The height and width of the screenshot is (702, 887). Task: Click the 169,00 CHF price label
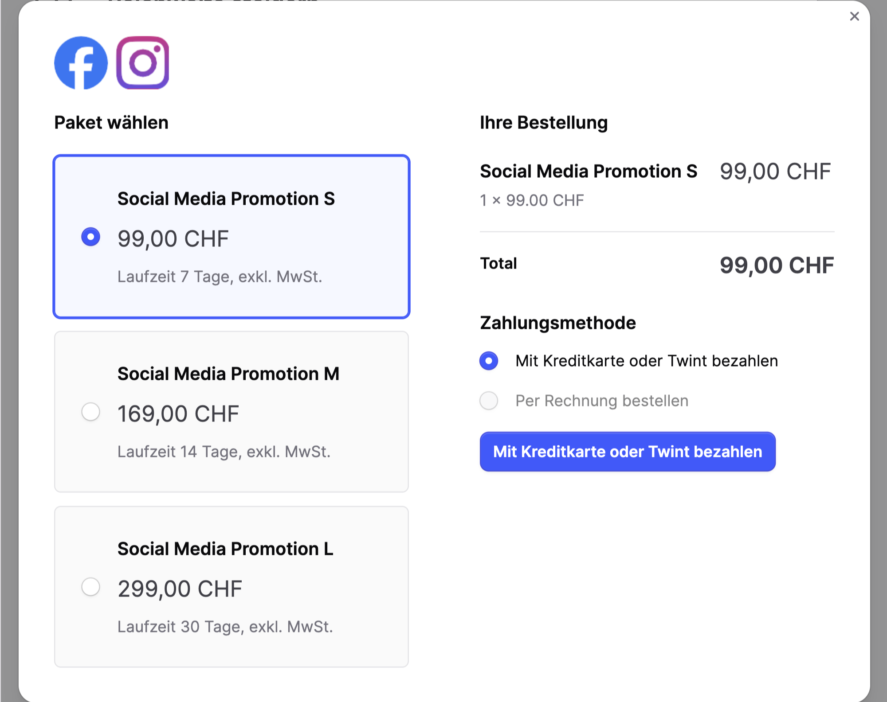(178, 413)
